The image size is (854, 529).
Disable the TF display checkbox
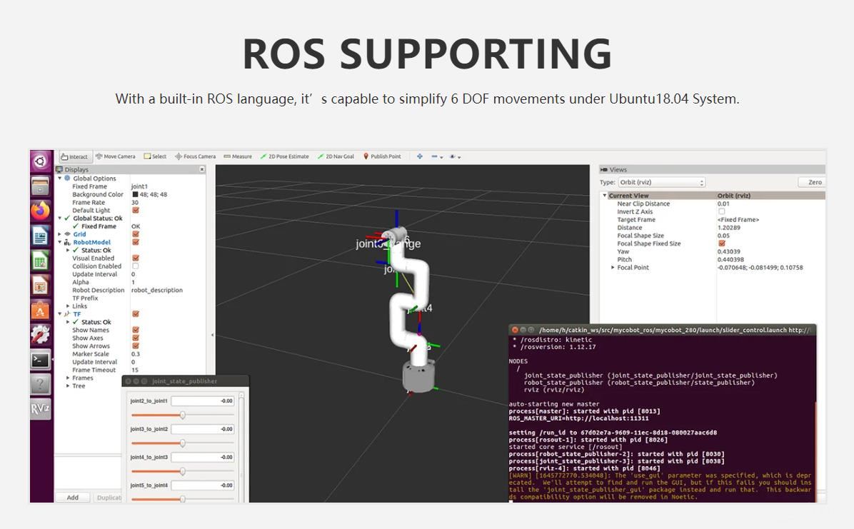(136, 314)
